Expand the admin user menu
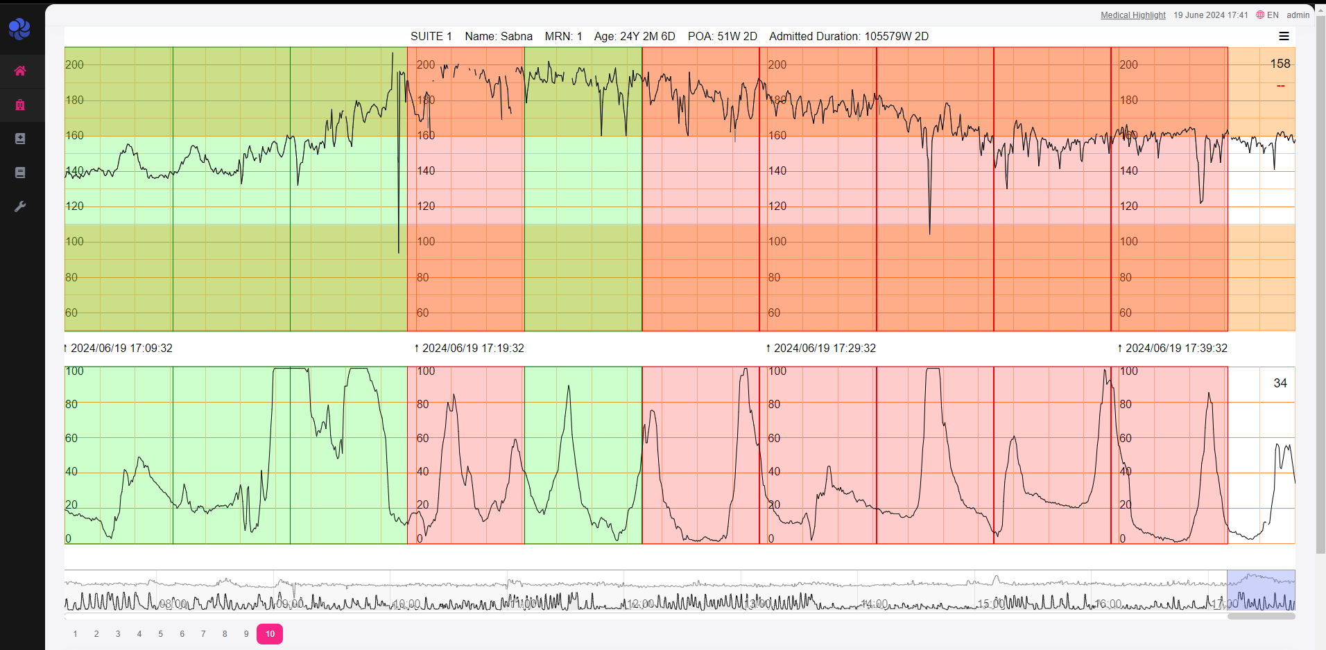 click(1298, 15)
